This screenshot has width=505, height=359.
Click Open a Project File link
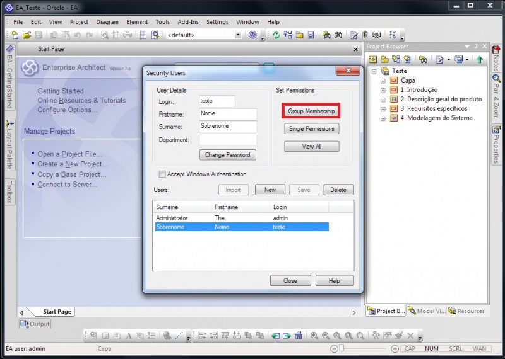[x=70, y=154]
